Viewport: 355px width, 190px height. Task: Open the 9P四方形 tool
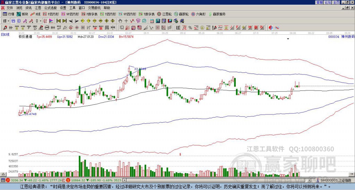pos(70,14)
